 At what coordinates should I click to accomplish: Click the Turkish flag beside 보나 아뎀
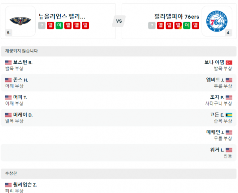(x=229, y=62)
